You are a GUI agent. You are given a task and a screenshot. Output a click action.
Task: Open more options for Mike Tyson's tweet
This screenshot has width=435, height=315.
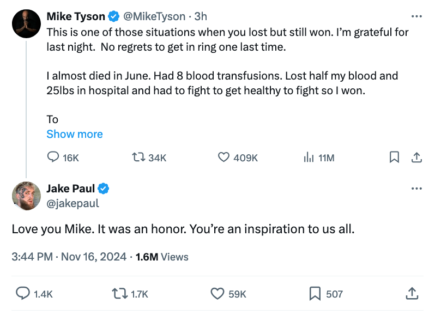[417, 16]
